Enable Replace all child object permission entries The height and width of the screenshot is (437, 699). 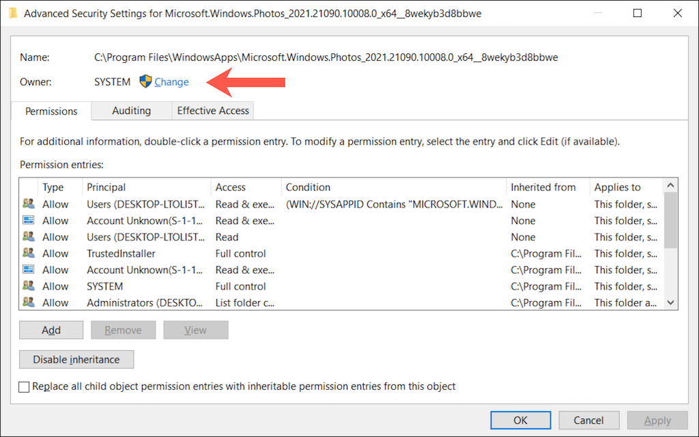[x=25, y=386]
